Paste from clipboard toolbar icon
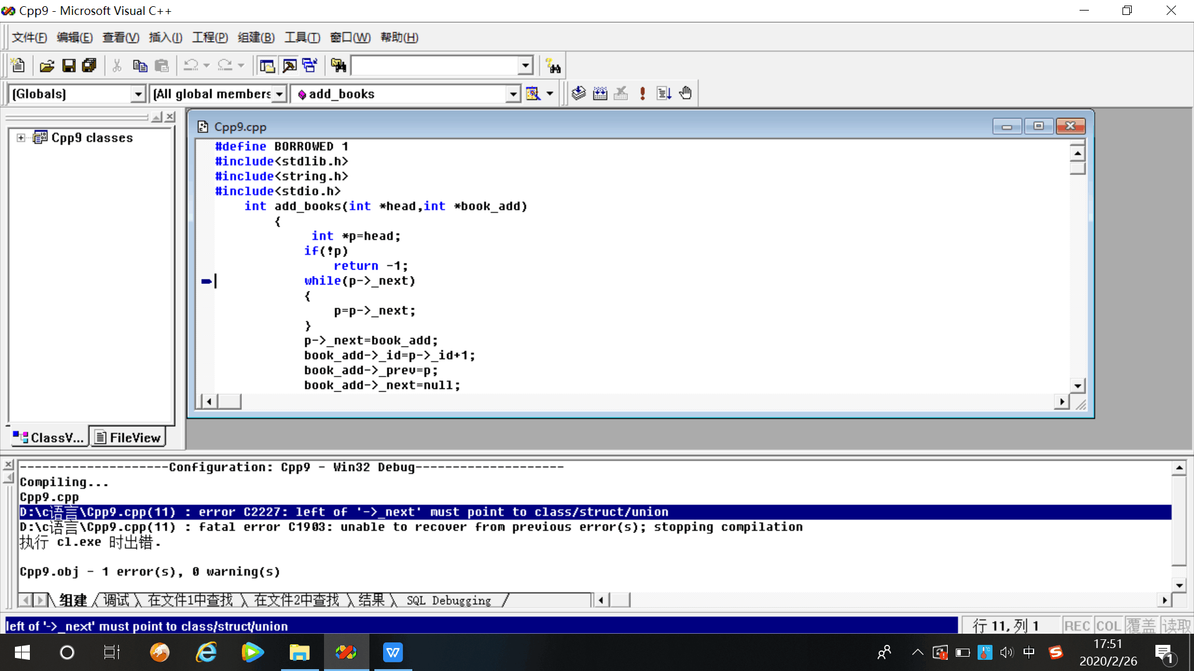 coord(162,65)
